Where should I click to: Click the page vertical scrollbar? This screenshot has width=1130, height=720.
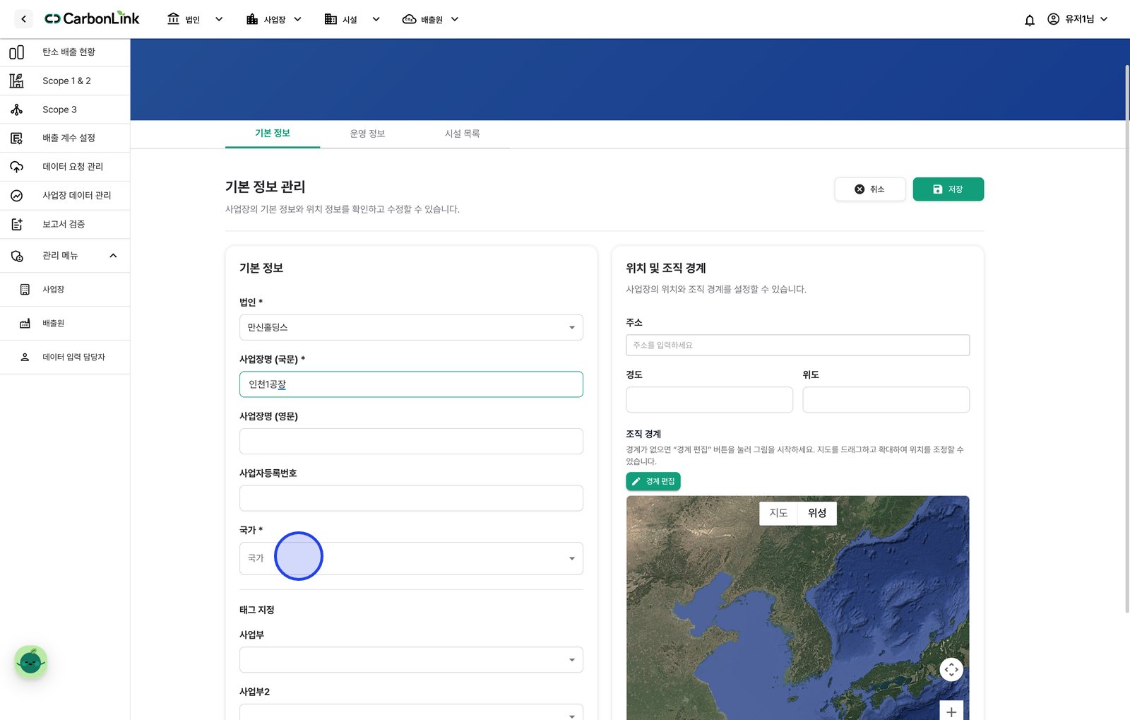click(x=1127, y=339)
